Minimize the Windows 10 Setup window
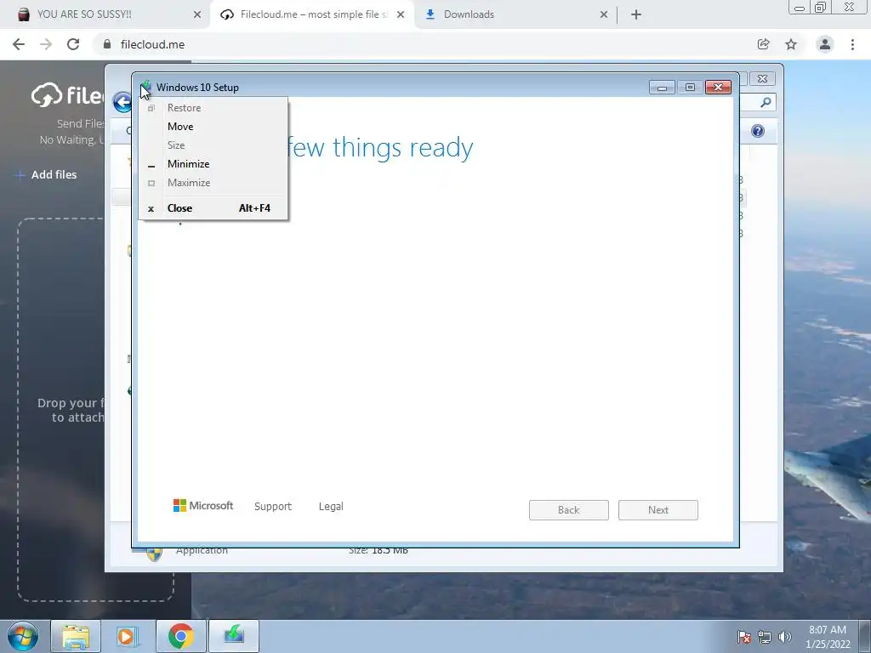The height and width of the screenshot is (653, 871). (662, 88)
